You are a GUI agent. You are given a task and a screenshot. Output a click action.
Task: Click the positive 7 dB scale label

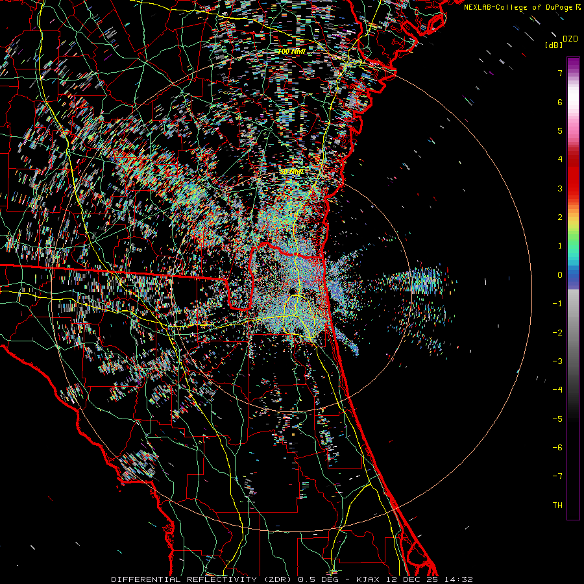(x=560, y=73)
